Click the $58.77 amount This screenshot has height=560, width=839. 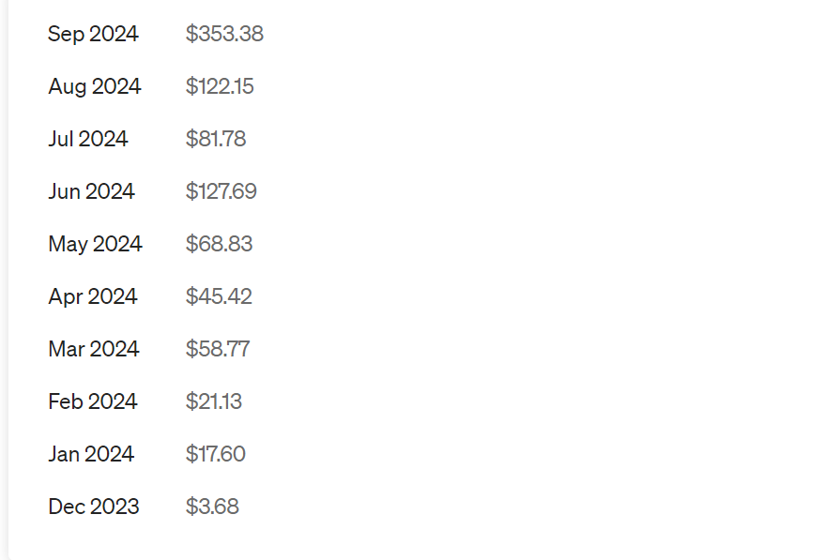pyautogui.click(x=218, y=349)
